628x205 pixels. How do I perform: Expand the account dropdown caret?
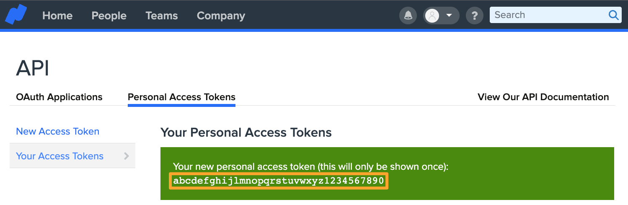point(449,16)
